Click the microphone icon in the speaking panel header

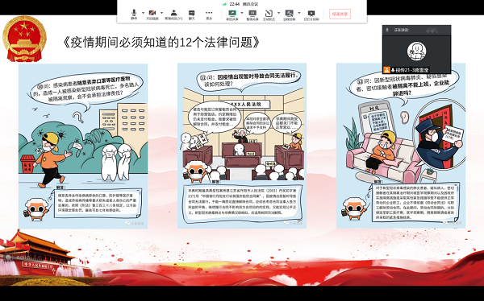pos(387,30)
